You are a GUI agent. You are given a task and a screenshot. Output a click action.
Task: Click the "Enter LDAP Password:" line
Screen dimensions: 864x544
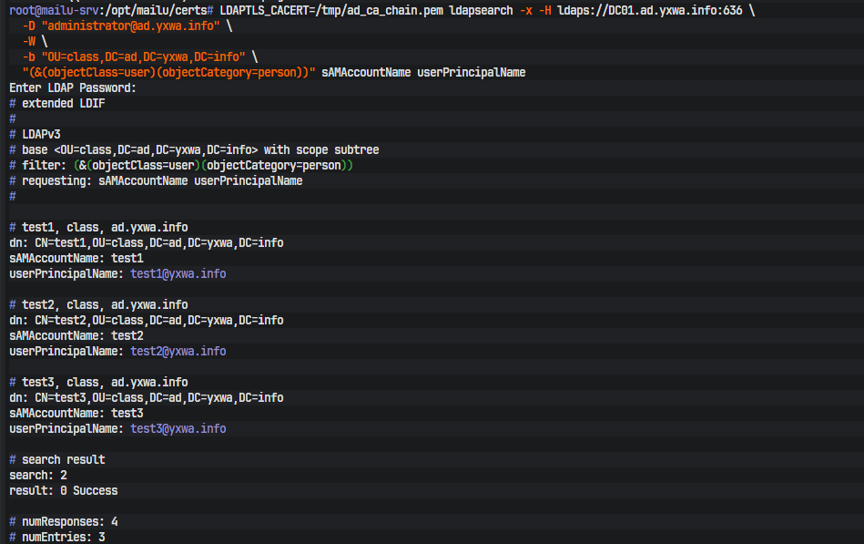[73, 87]
